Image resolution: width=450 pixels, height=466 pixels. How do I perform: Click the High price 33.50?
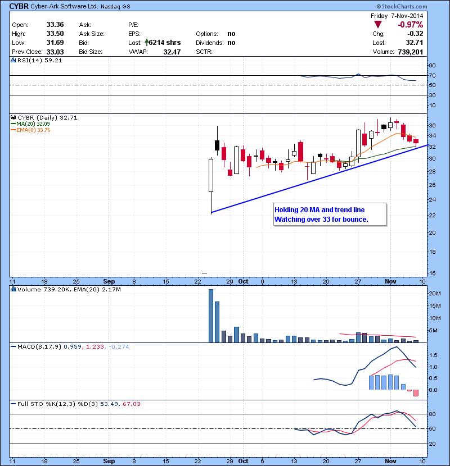pos(55,34)
